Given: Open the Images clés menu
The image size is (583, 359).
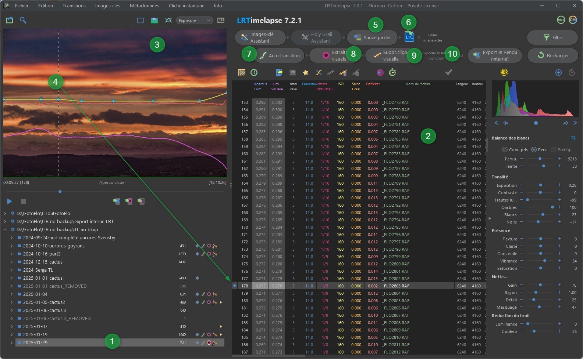Looking at the screenshot, I should pyautogui.click(x=107, y=6).
